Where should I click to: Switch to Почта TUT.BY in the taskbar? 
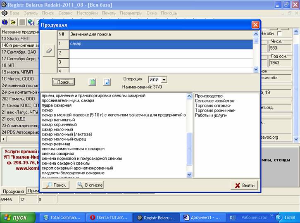pos(109,217)
